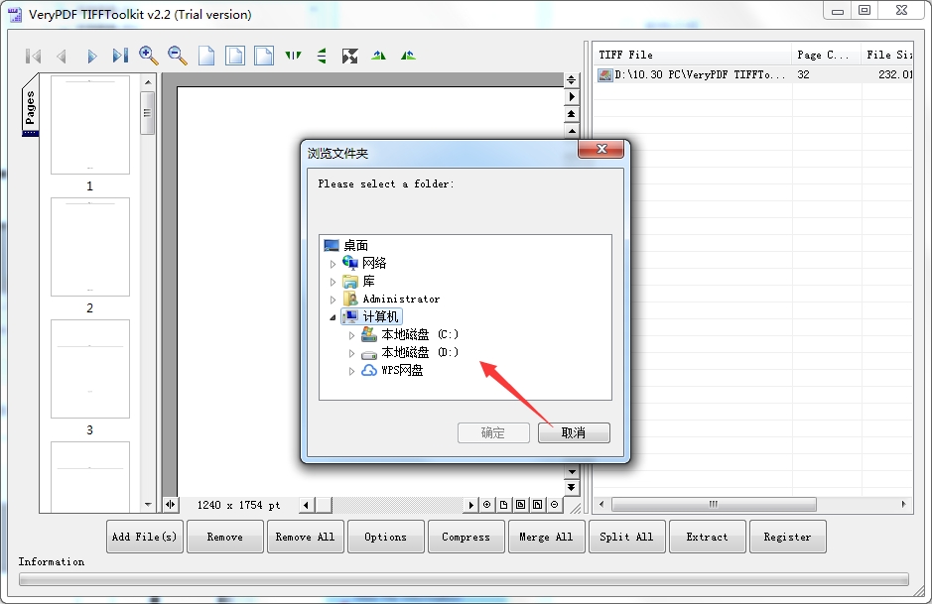Go to next page arrow icon

91,56
